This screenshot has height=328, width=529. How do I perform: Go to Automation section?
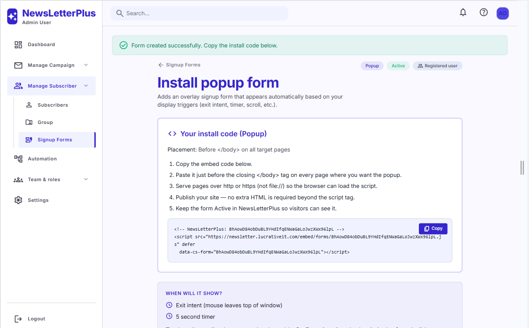click(x=52, y=159)
